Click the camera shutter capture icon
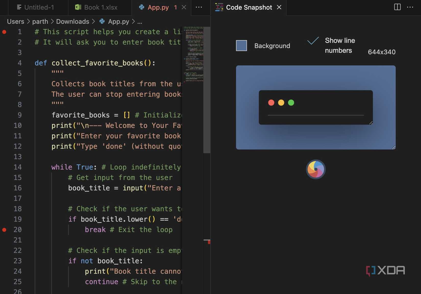Image resolution: width=421 pixels, height=294 pixels. 316,169
